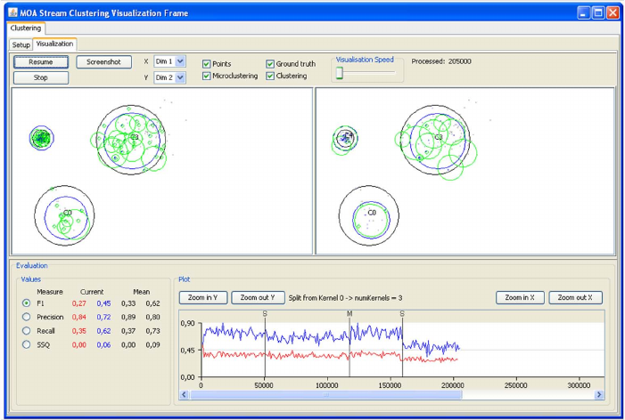
Task: Switch to the Setup tab
Action: (x=21, y=44)
